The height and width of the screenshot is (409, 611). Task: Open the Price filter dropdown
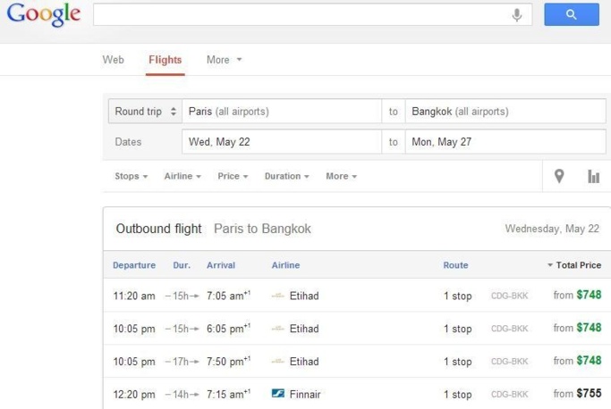[x=233, y=176]
